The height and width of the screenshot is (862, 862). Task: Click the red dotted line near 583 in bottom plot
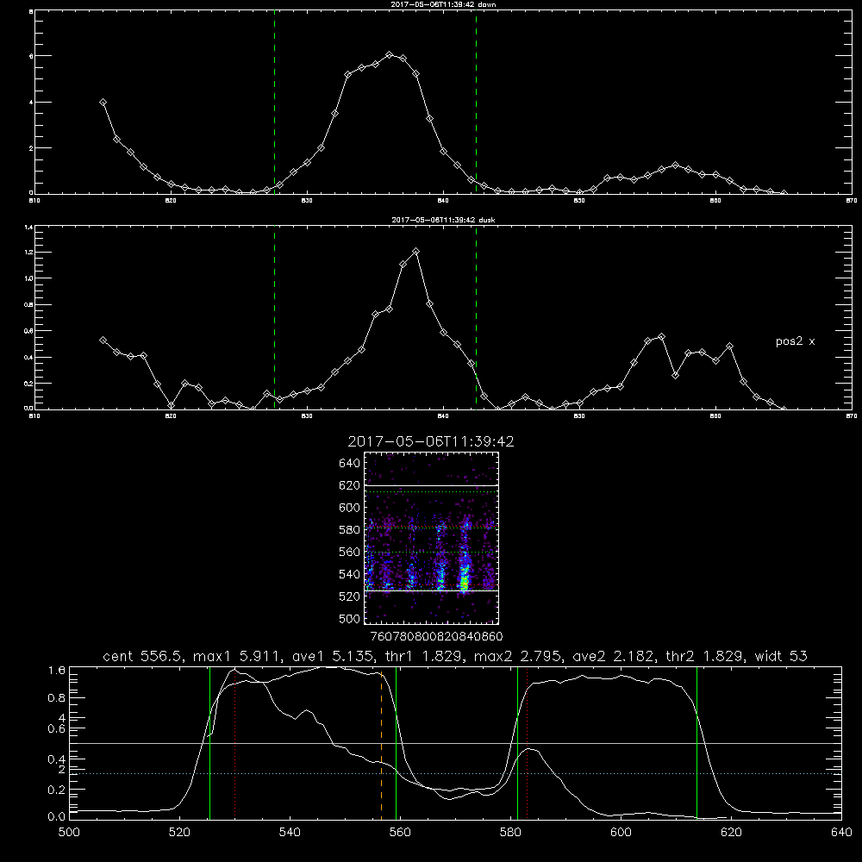[x=528, y=743]
